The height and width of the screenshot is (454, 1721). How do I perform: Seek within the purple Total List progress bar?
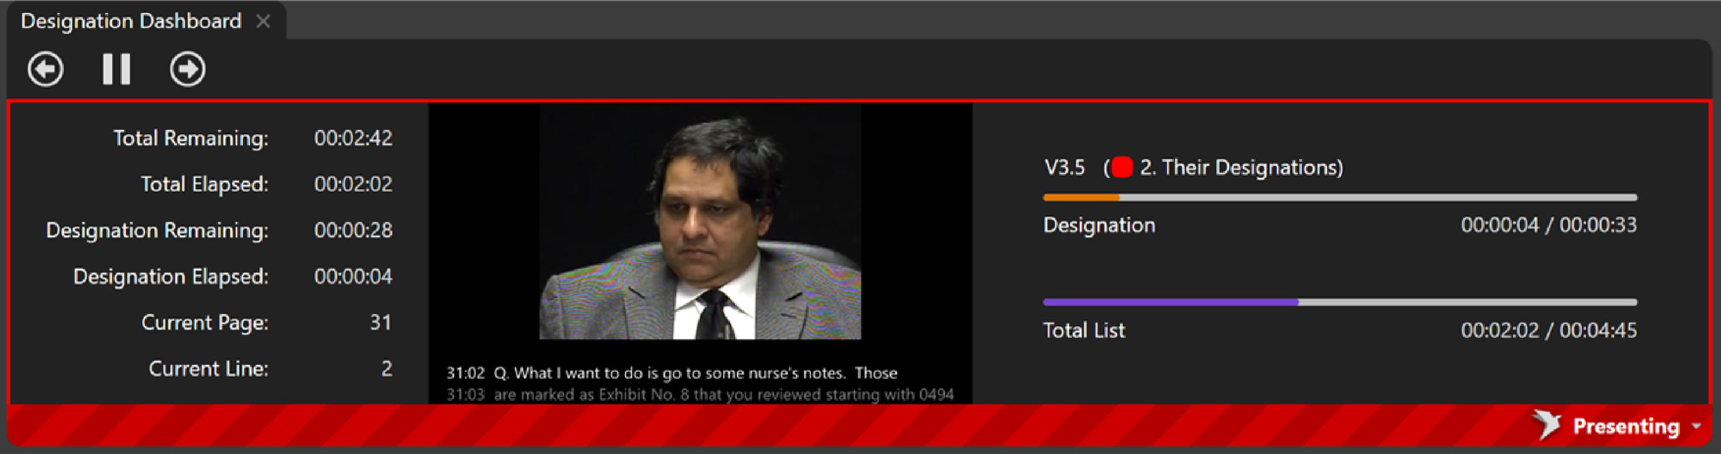coord(1340,303)
